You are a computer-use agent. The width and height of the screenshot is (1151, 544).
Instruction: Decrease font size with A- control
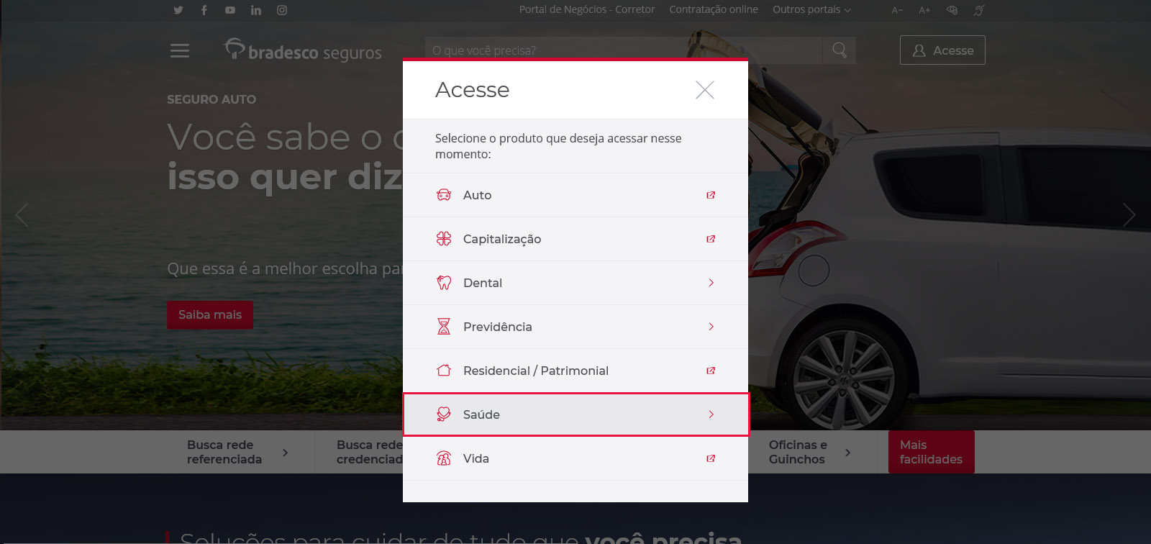[897, 10]
